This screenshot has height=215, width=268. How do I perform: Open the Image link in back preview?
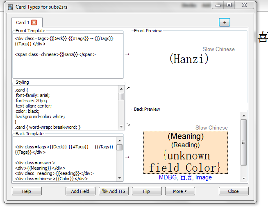coord(204,177)
